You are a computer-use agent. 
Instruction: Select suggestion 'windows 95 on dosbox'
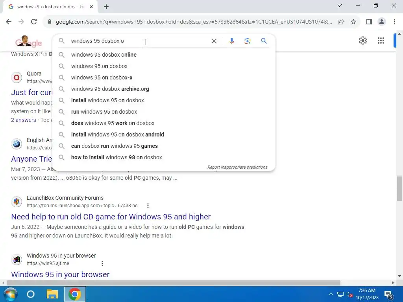(164, 66)
